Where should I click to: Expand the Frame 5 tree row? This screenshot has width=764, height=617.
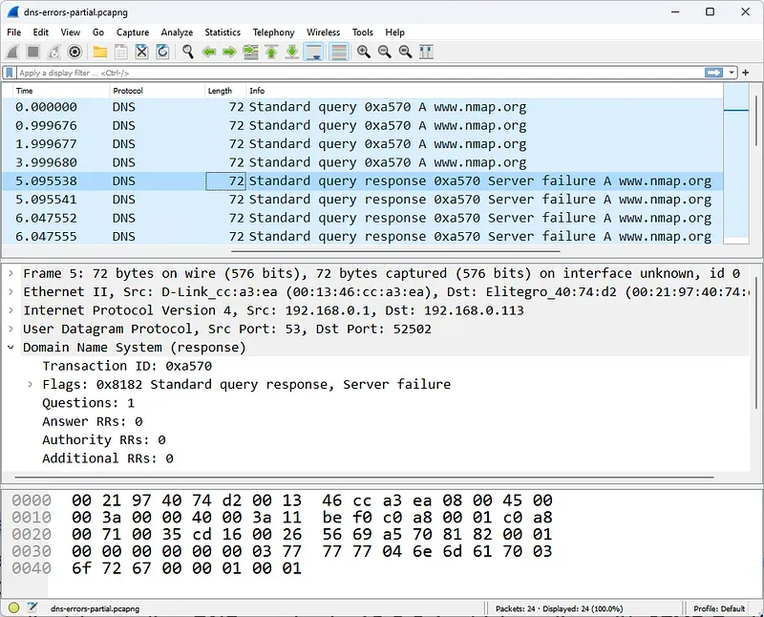pos(11,273)
